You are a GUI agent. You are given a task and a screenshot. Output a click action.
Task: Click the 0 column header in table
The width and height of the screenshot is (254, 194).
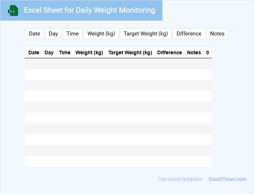point(208,52)
